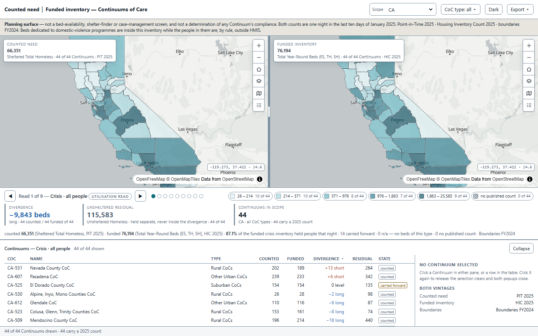
Task: Sort by the Divergence column header
Action: coord(328,259)
